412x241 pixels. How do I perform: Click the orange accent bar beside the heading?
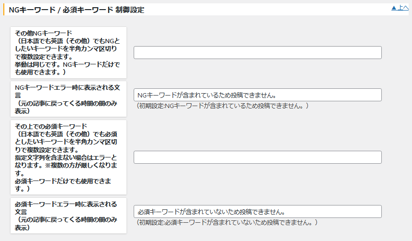(x=4, y=10)
